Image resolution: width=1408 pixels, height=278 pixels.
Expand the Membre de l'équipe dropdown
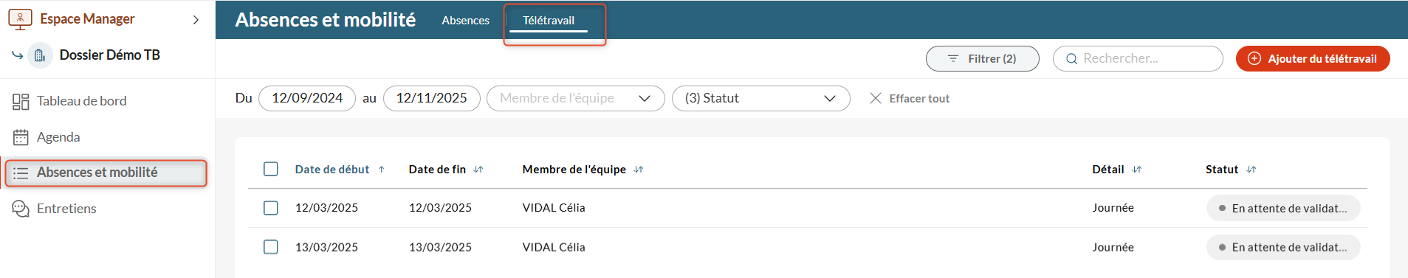576,98
